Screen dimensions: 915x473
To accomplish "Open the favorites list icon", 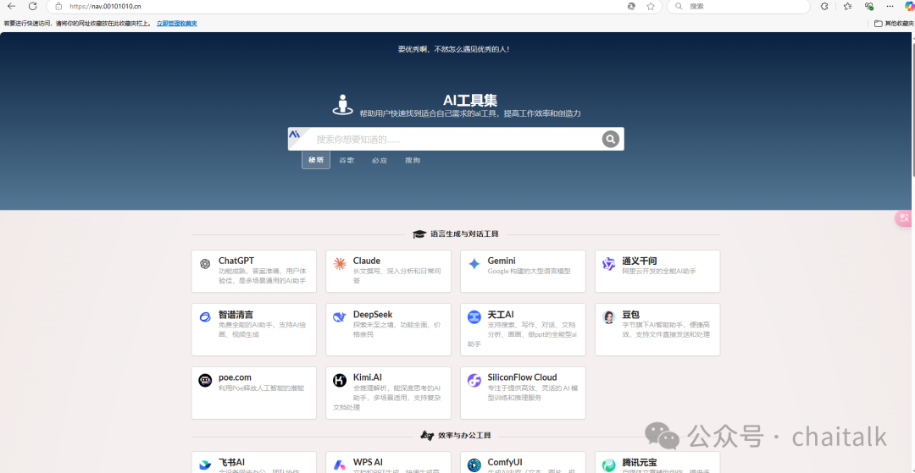I will 847,7.
